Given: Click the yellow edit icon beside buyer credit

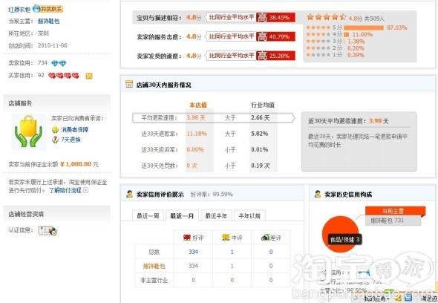Looking at the screenshot, I should click(x=89, y=76).
